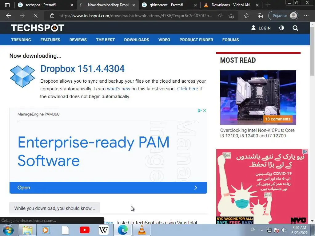Click the NYC vaccine banner ad

(262, 186)
